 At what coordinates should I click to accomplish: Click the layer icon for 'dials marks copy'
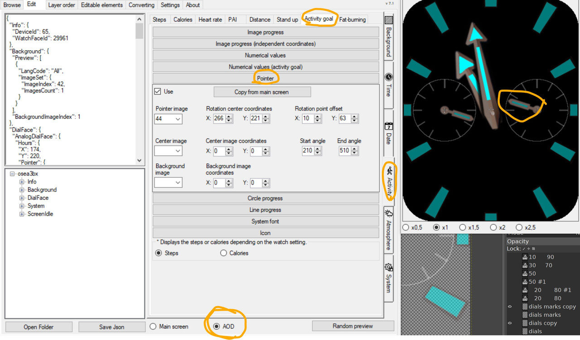coord(525,307)
